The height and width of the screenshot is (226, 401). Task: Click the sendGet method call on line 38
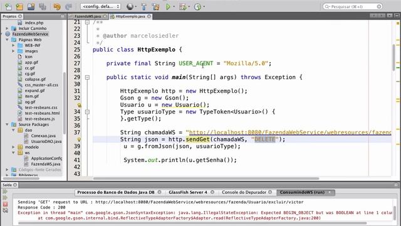pyautogui.click(x=198, y=139)
